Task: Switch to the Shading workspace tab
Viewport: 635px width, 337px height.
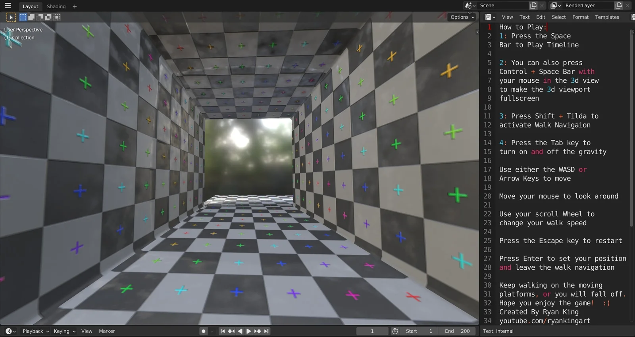Action: tap(56, 6)
